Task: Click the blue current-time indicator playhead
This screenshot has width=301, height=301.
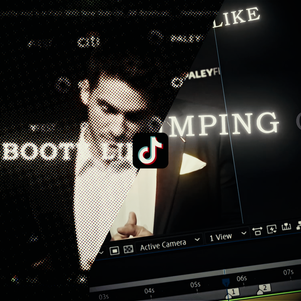Action: point(226,282)
